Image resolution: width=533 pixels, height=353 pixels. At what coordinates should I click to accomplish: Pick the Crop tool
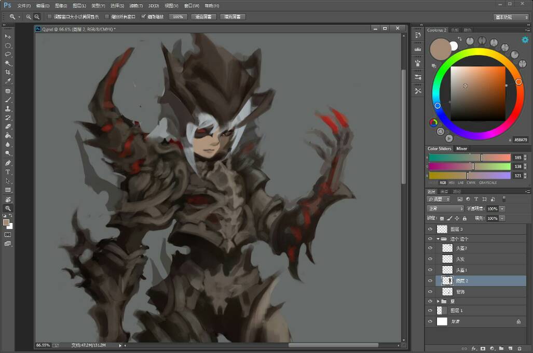(8, 73)
